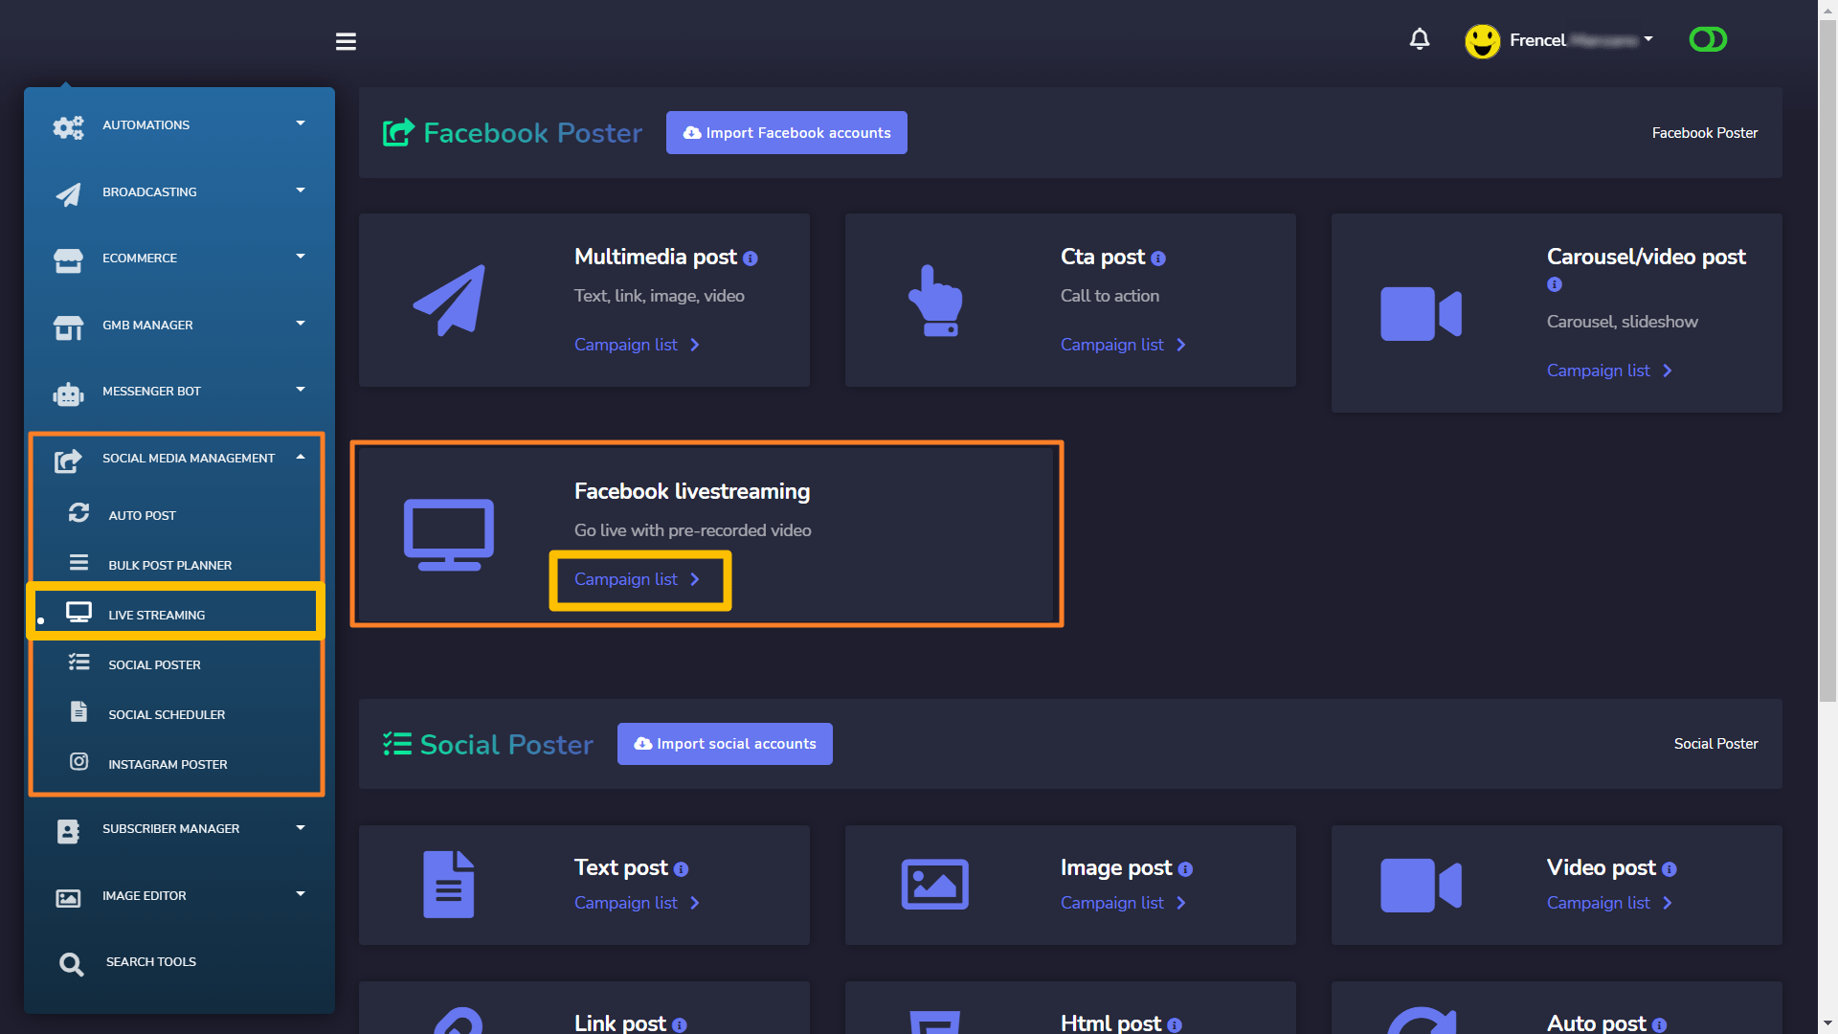The width and height of the screenshot is (1838, 1034).
Task: Click the Facebook Poster breadcrumb text
Action: 1704,133
